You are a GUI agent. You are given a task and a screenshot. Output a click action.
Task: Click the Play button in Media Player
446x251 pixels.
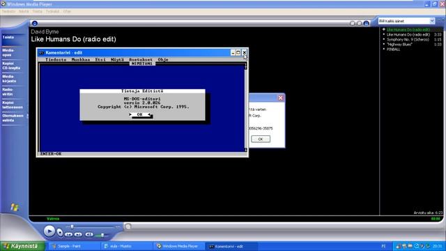(x=49, y=231)
